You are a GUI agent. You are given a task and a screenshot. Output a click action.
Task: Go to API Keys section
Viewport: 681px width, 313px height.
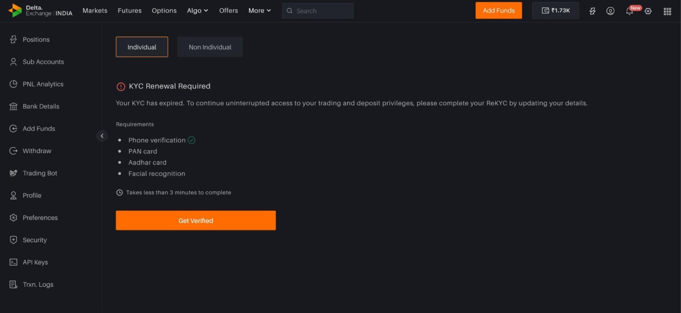(x=35, y=262)
